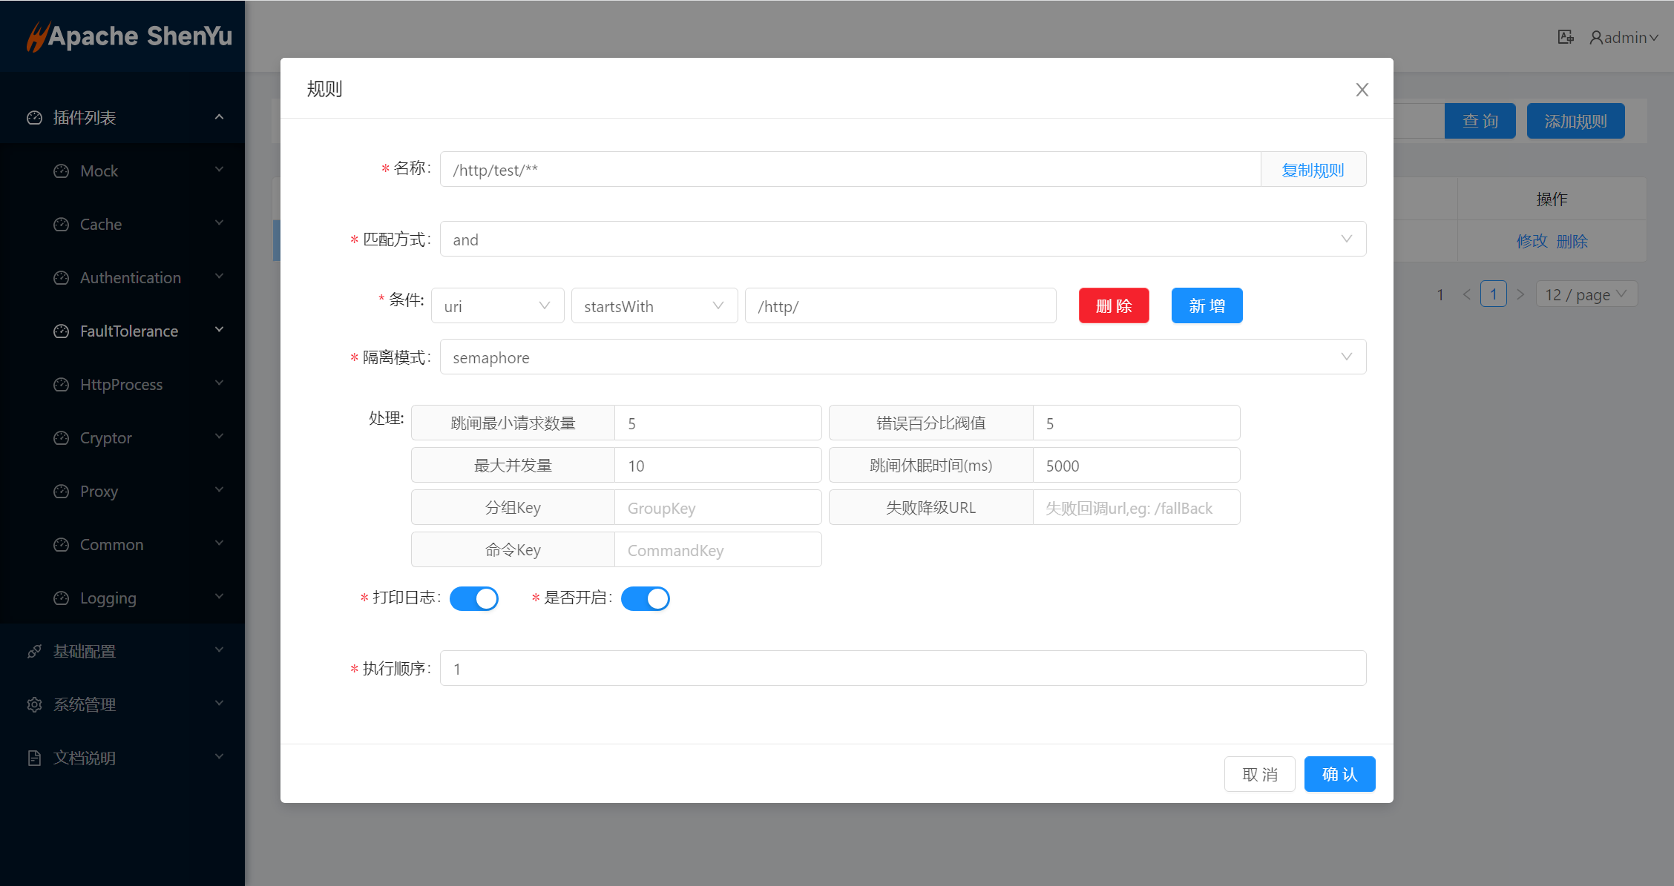
Task: Click the plug icon next to 基础配置
Action: coord(34,651)
